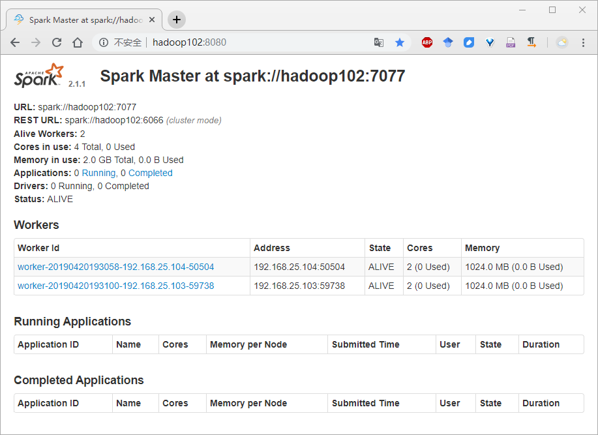Minimize the browser window

click(x=522, y=10)
